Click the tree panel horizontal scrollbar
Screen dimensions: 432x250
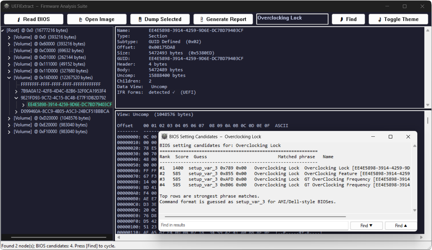[58, 237]
